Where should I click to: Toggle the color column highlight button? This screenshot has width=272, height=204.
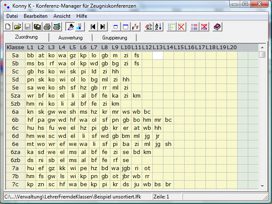(80, 27)
